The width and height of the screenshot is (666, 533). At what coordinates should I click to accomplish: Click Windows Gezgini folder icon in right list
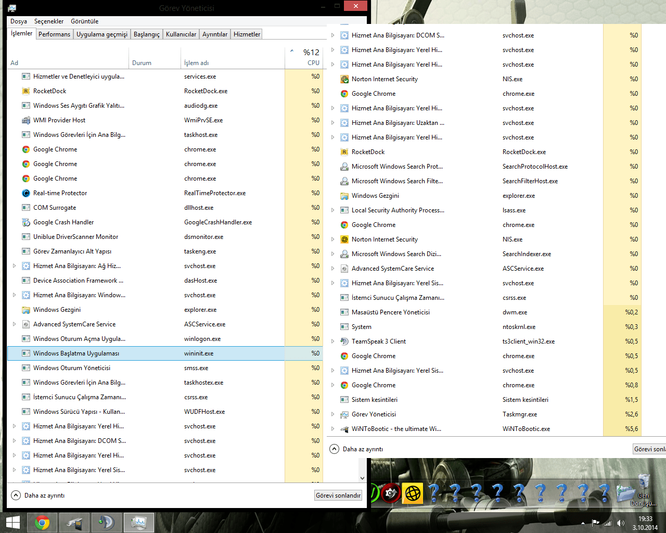[x=344, y=196]
